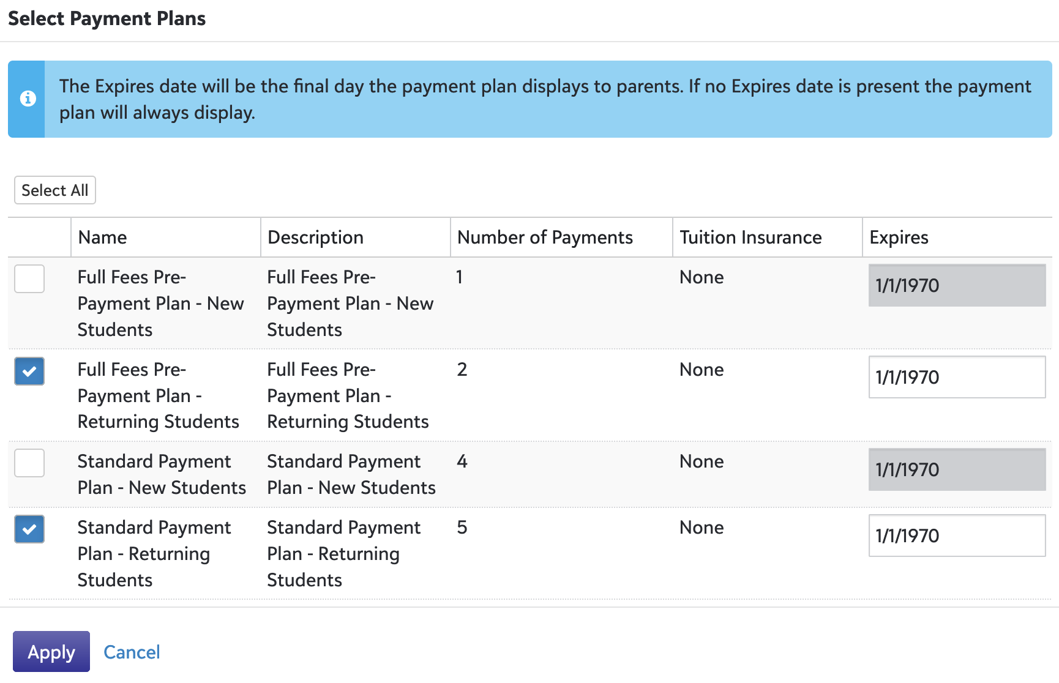Click disabled Expires field for Standard New Students

click(x=956, y=469)
